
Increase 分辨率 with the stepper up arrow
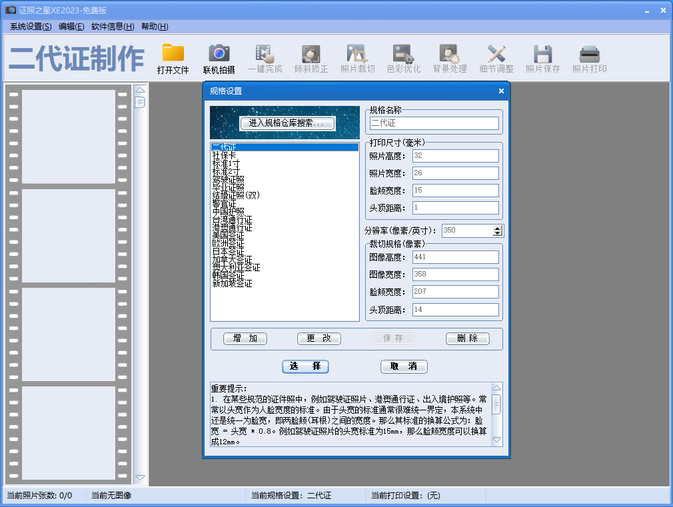pyautogui.click(x=498, y=228)
